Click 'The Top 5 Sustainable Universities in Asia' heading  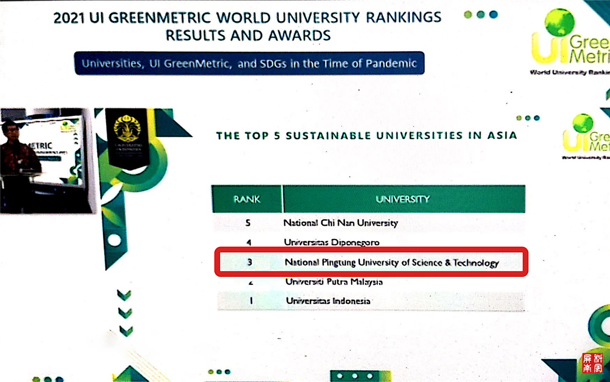pyautogui.click(x=367, y=136)
